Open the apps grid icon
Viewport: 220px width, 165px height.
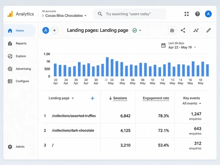click(187, 14)
